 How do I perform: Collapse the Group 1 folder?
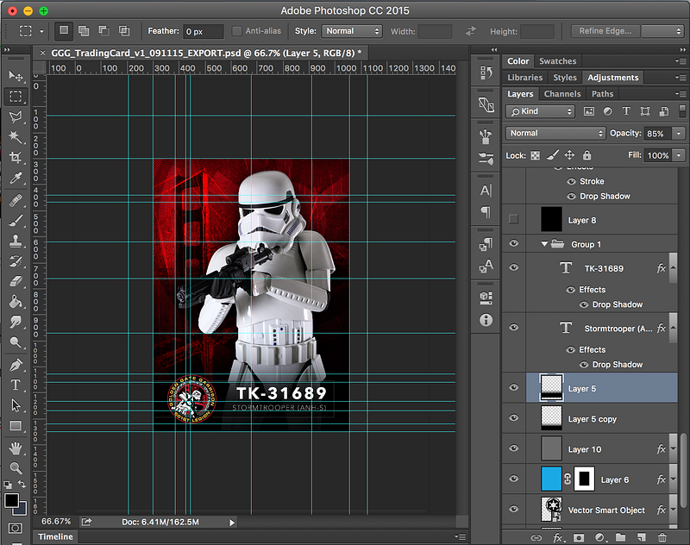click(544, 244)
